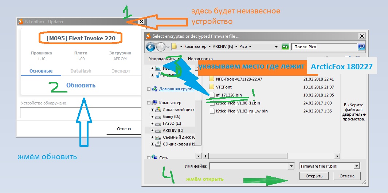Image resolution: width=388 pixels, height=193 pixels.
Task: Click the CD-дисковод disc drive icon
Action: [158, 144]
